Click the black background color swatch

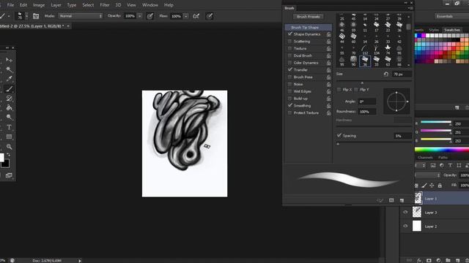pos(5,164)
